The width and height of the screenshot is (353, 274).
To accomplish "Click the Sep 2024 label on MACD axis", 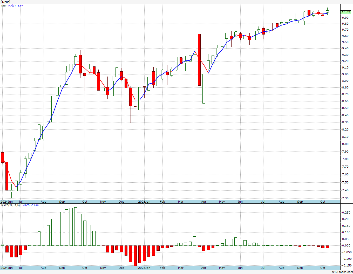I will (x=62, y=268).
